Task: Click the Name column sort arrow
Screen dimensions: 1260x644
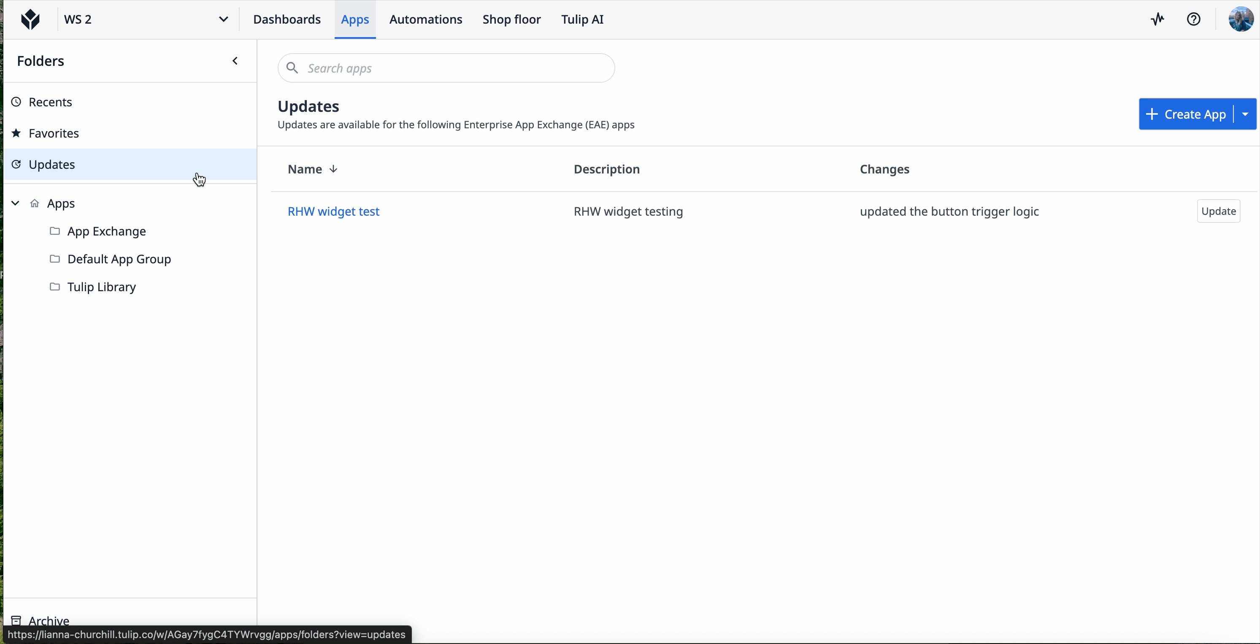Action: click(x=333, y=169)
